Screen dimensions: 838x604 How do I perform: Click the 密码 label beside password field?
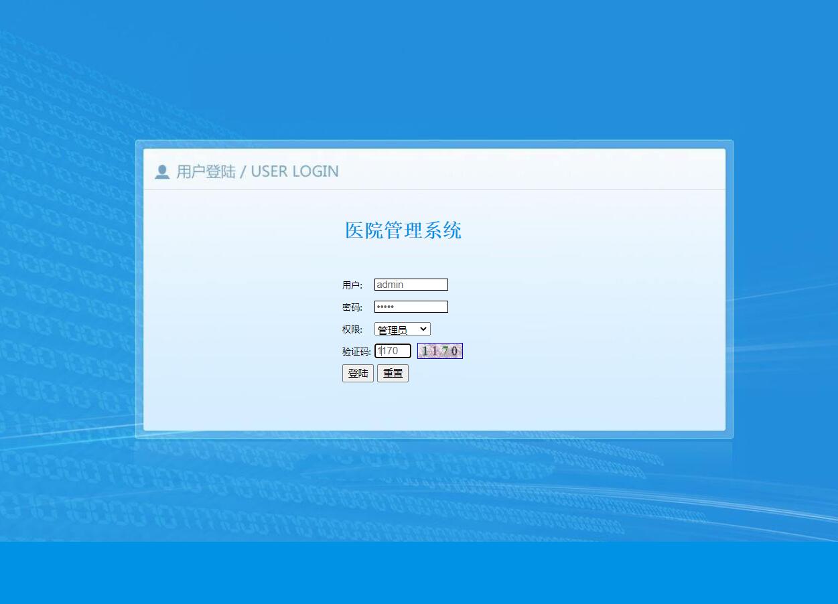point(352,307)
